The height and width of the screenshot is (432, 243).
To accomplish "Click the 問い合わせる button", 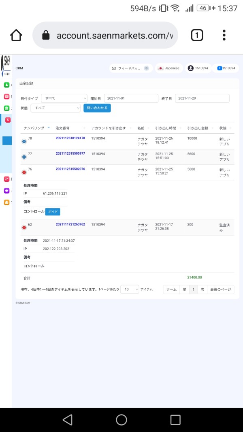I will [x=97, y=108].
